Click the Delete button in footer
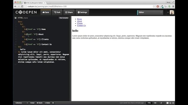 [48, 103]
